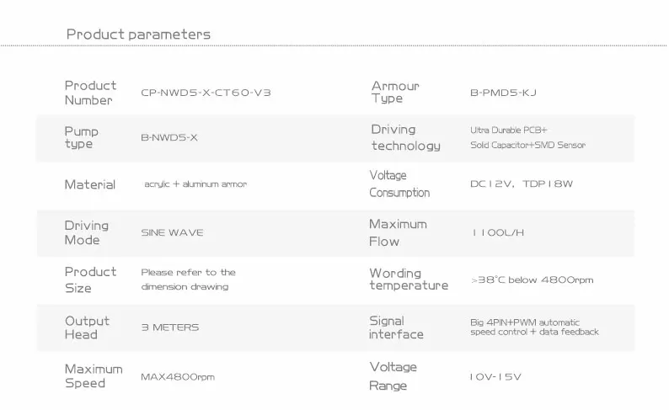Click the MAX4800rpm value

click(178, 376)
